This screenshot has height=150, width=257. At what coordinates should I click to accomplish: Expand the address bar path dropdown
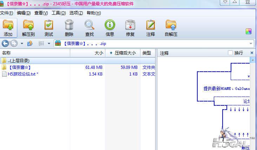pyautogui.click(x=251, y=44)
